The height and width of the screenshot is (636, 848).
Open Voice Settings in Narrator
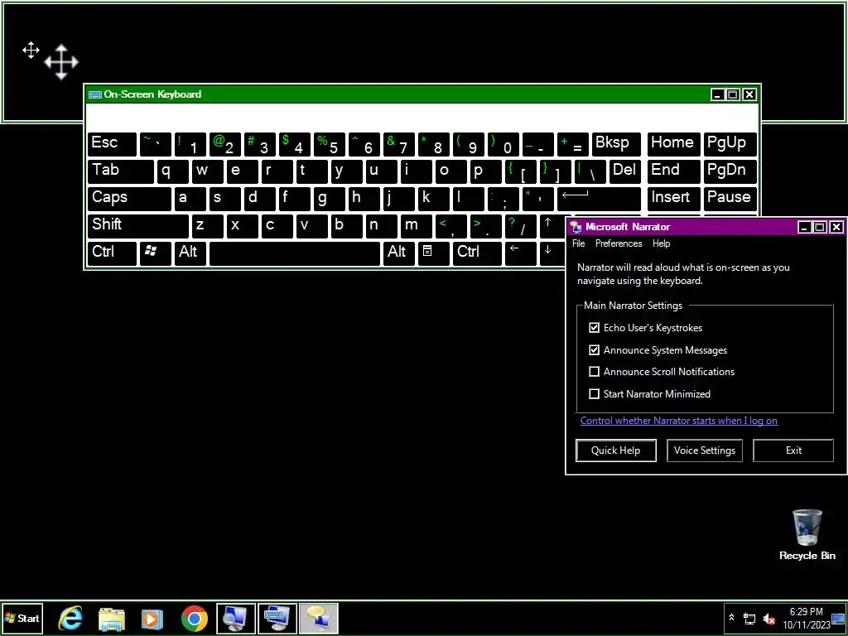[704, 450]
